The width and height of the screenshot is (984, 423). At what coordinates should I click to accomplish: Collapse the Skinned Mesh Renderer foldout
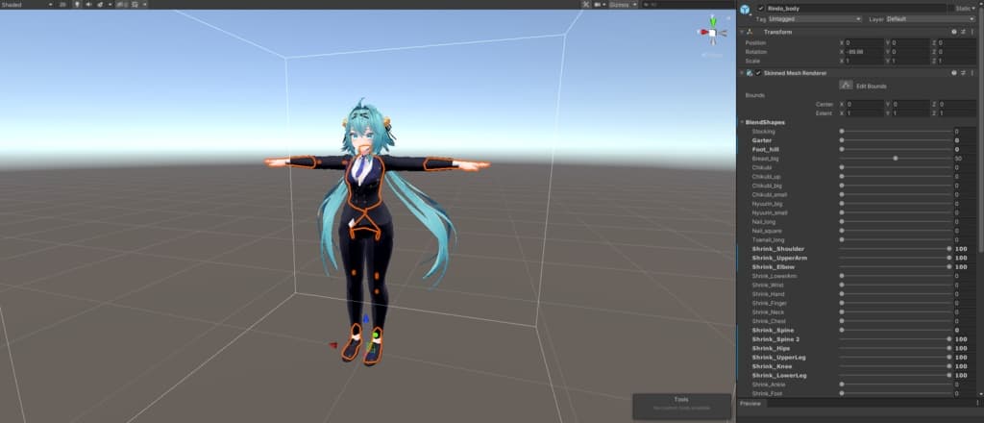click(742, 73)
